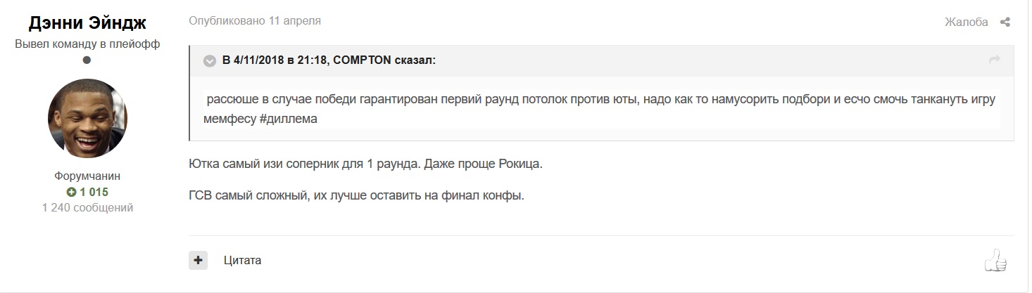Click the quoted text starting with рассюше
Image resolution: width=1032 pixels, height=293 pixels.
pyautogui.click(x=602, y=109)
